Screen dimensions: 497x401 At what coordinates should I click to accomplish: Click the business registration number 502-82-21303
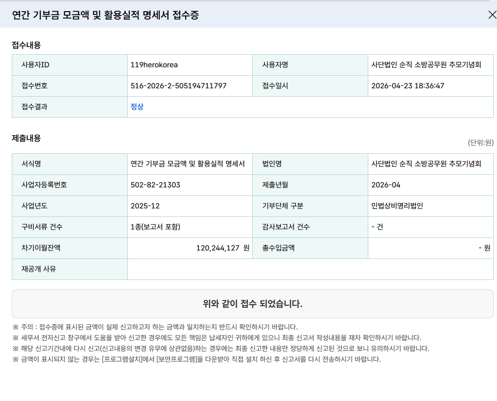[x=155, y=185]
